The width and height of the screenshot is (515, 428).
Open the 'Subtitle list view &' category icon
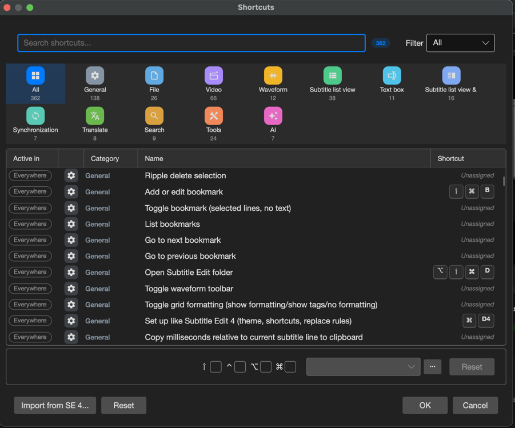click(452, 75)
